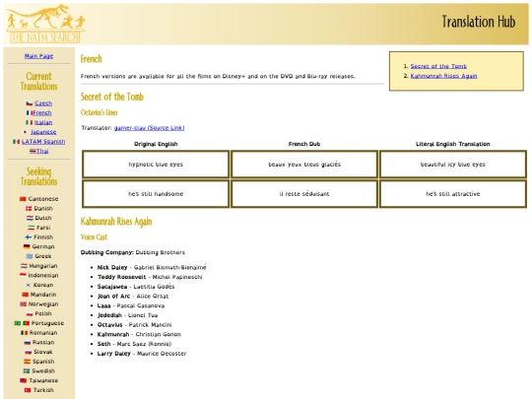The width and height of the screenshot is (532, 399).
Task: Click the Indonesian flag icon
Action: 23,275
